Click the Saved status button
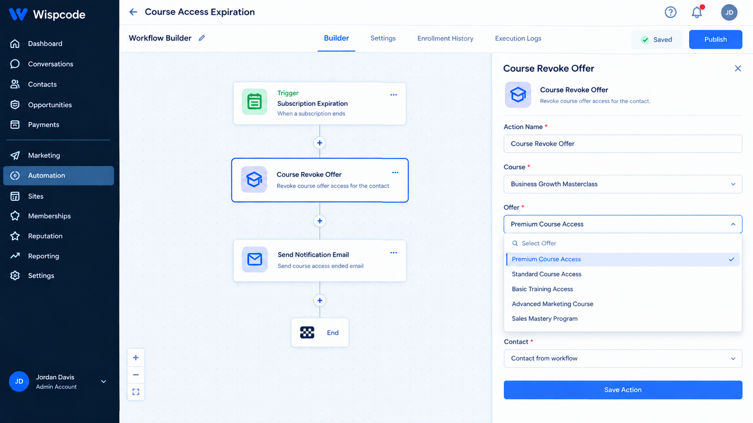 (x=657, y=40)
